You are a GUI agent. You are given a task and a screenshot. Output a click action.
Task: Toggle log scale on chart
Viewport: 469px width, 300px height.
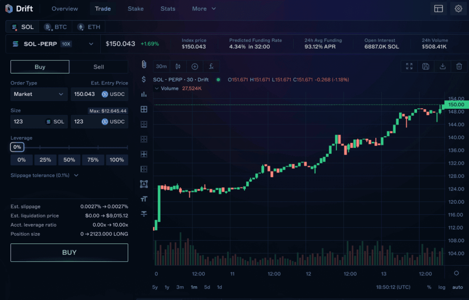pos(442,287)
